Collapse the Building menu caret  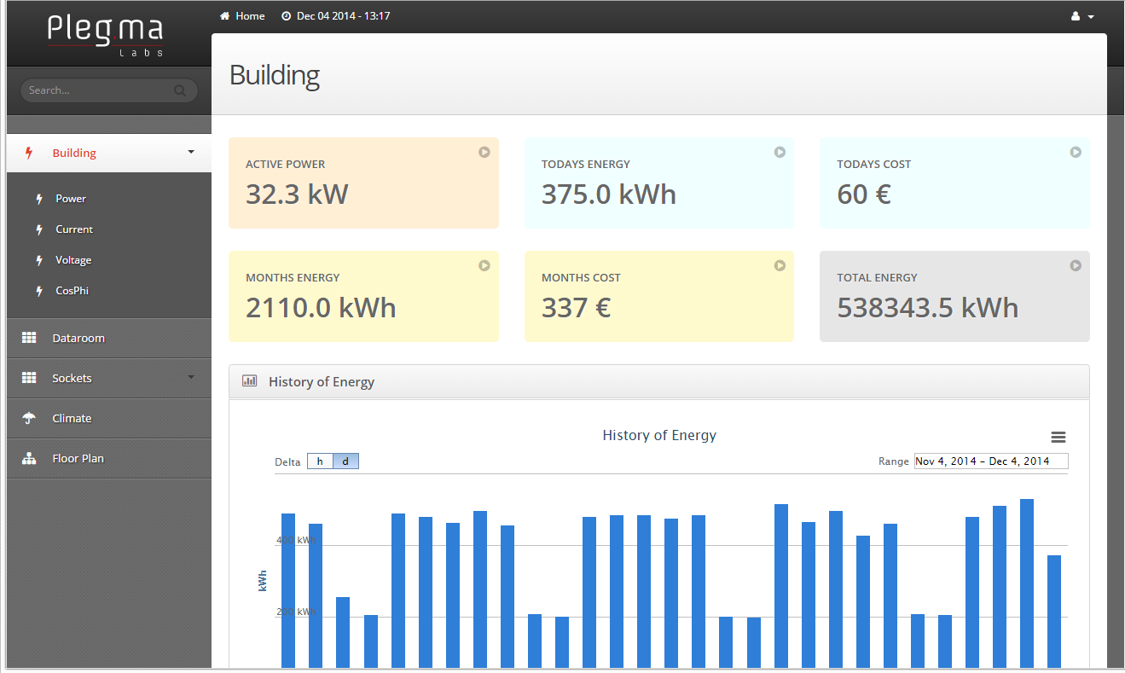coord(191,152)
